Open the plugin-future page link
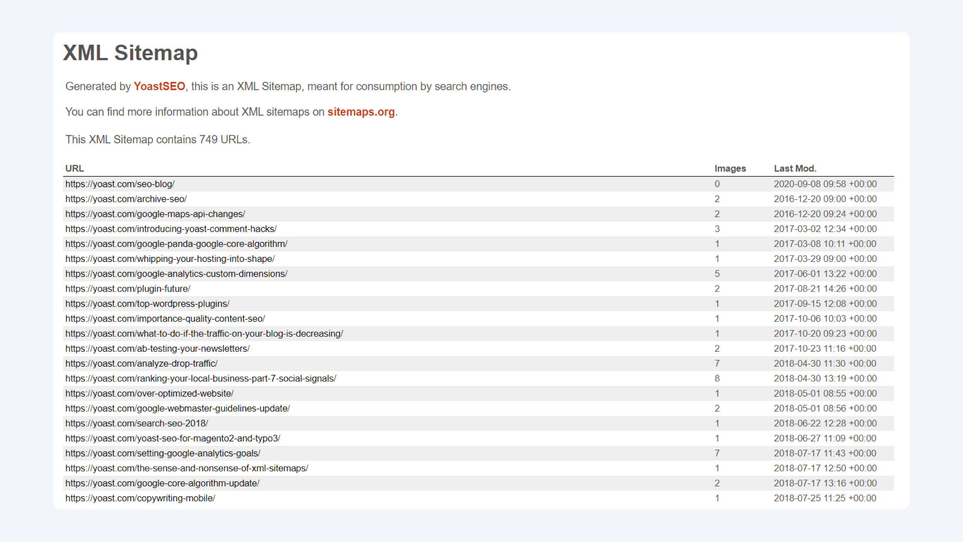963x542 pixels. (128, 289)
